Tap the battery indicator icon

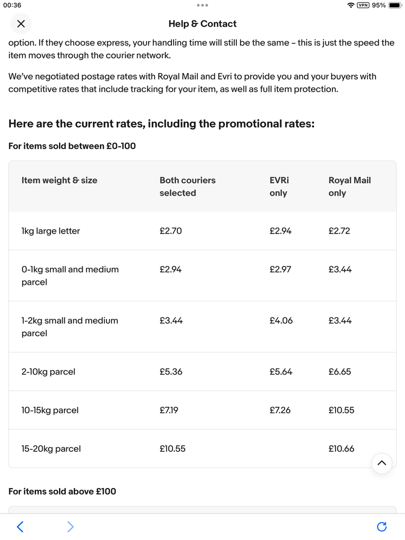coord(395,5)
